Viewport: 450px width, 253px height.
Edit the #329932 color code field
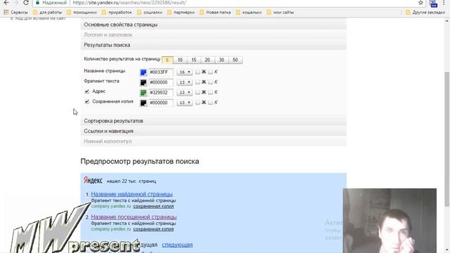pos(161,93)
